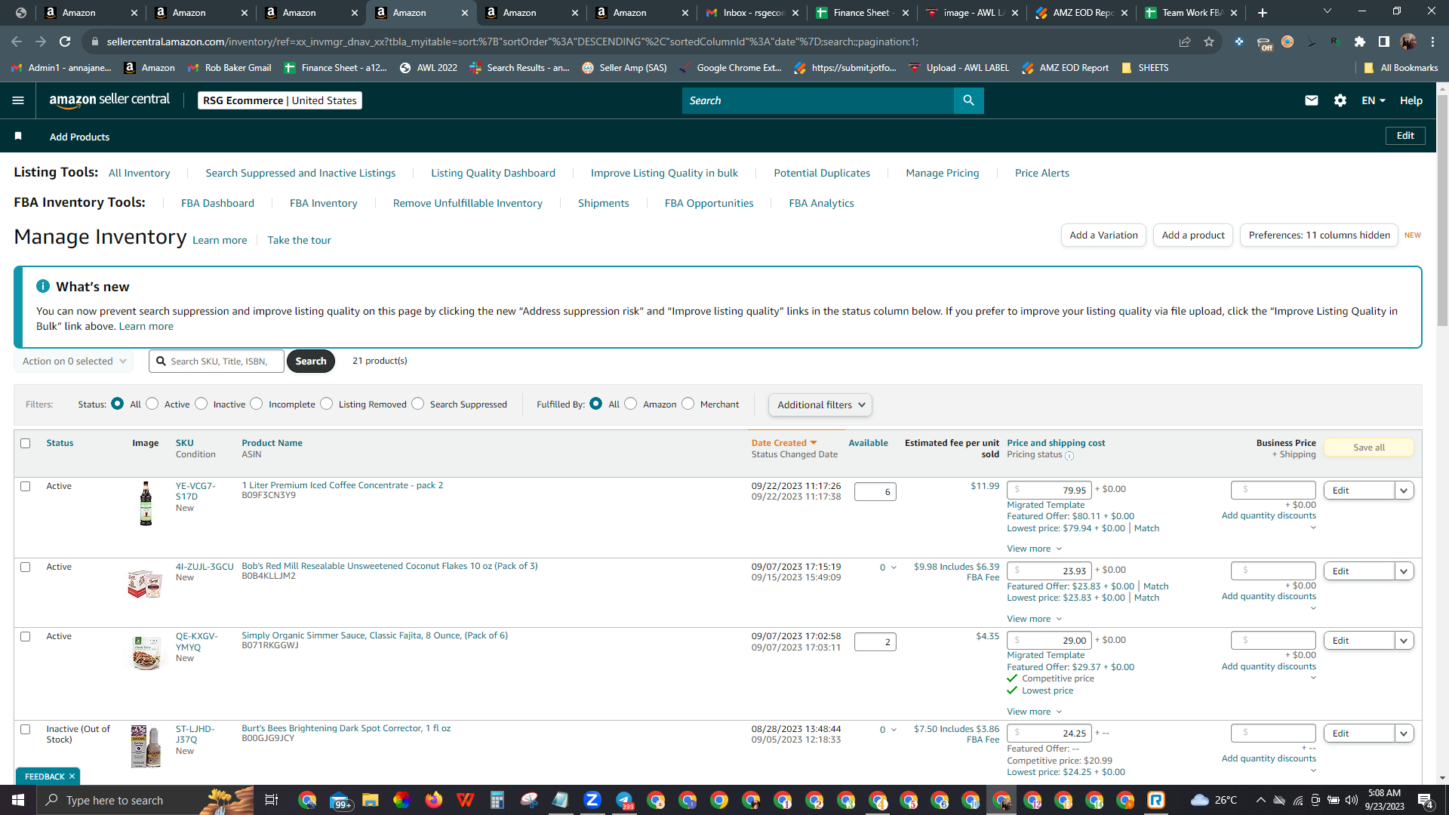This screenshot has height=815, width=1449.
Task: Click the back navigation arrow
Action: coord(17,42)
